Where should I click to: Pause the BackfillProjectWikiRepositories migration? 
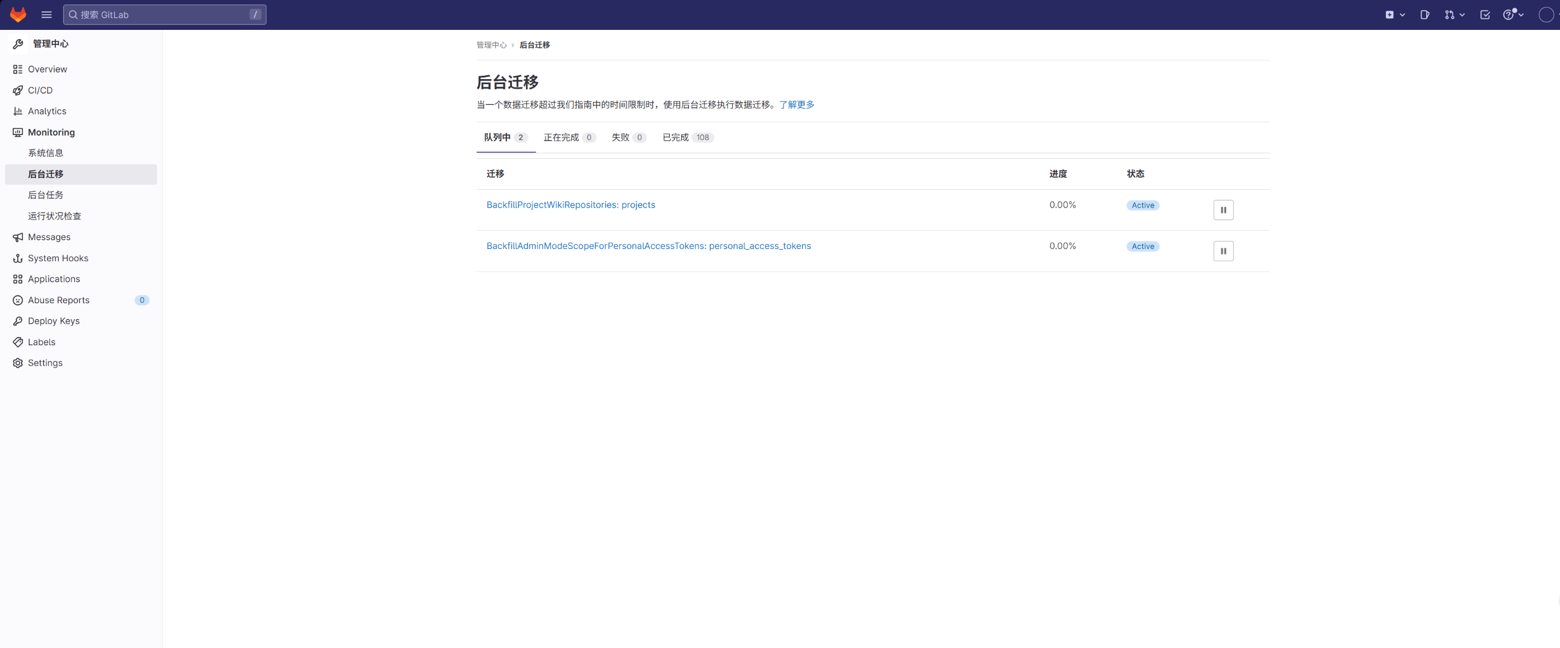tap(1222, 210)
